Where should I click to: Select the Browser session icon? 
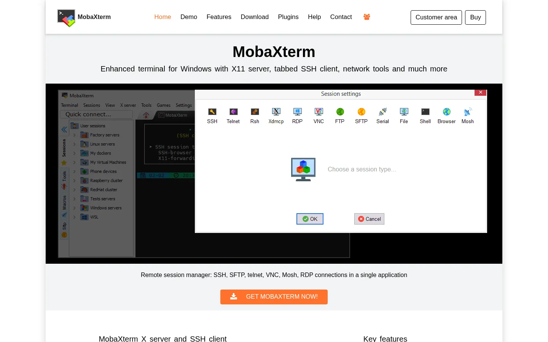[x=447, y=112]
